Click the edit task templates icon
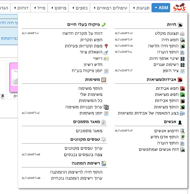Screen dimensions: 190x194 point(106,107)
